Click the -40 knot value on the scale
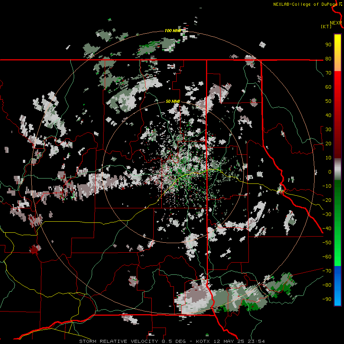Image resolution: width=344 pixels, height=344 pixels. click(x=327, y=229)
